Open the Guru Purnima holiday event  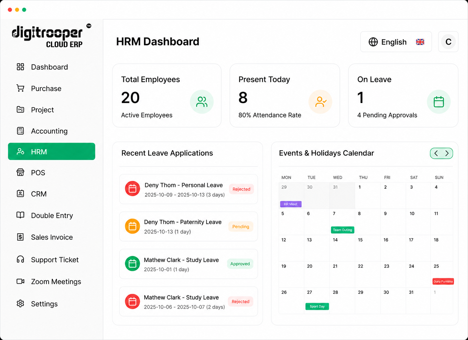click(443, 281)
